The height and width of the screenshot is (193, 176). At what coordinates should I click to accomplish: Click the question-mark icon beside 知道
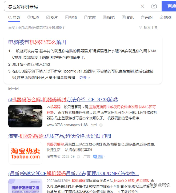[x=29, y=17]
